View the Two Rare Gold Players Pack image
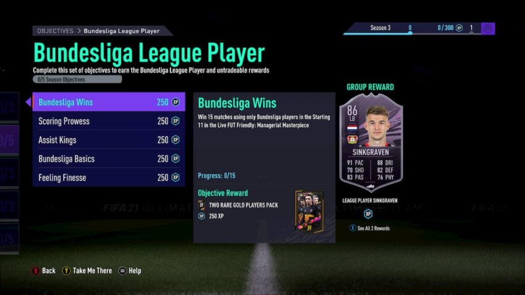The height and width of the screenshot is (295, 525). 309,212
